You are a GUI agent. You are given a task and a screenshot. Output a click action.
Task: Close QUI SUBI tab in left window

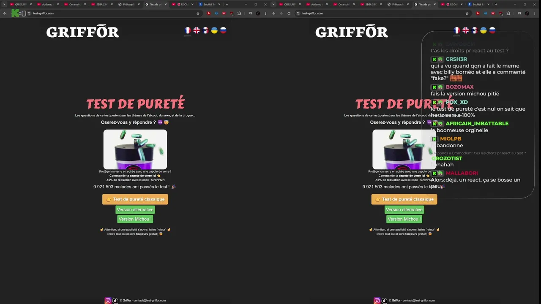coord(31,4)
